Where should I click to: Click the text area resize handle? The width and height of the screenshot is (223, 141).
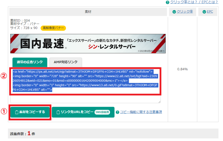[x=159, y=102]
